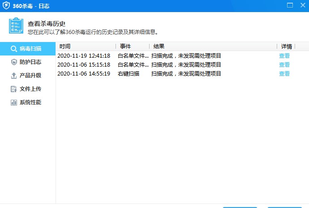View details of 2020-11-19 12:41:18 scan
309x208 pixels.
(x=284, y=55)
